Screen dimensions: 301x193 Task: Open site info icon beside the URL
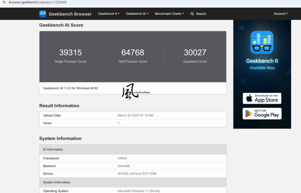(x=4, y=2)
